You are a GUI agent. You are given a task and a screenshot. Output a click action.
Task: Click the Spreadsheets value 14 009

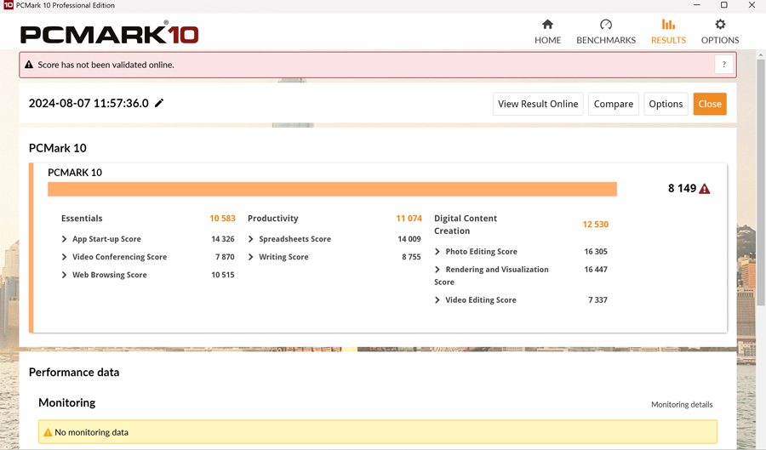point(409,239)
